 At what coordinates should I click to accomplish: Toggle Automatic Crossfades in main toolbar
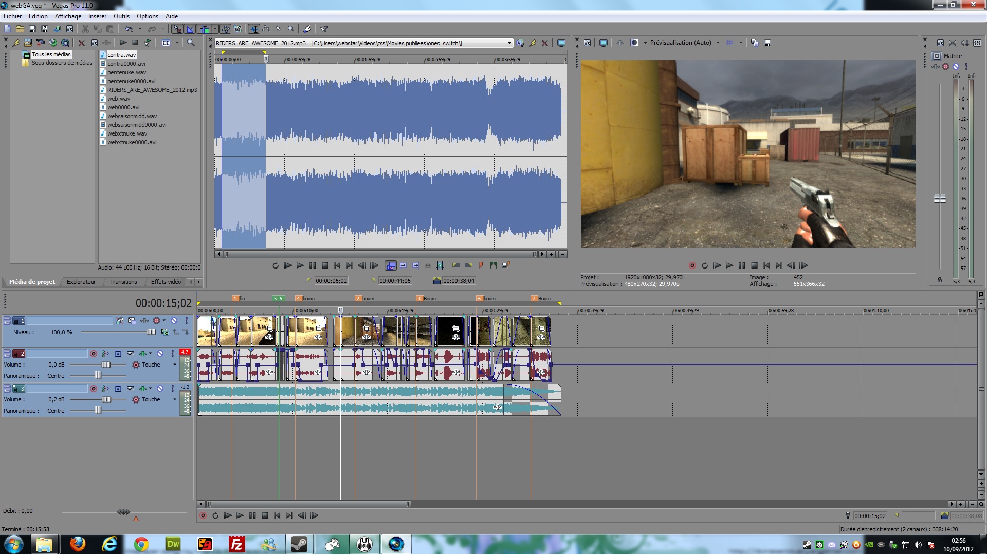pos(190,29)
